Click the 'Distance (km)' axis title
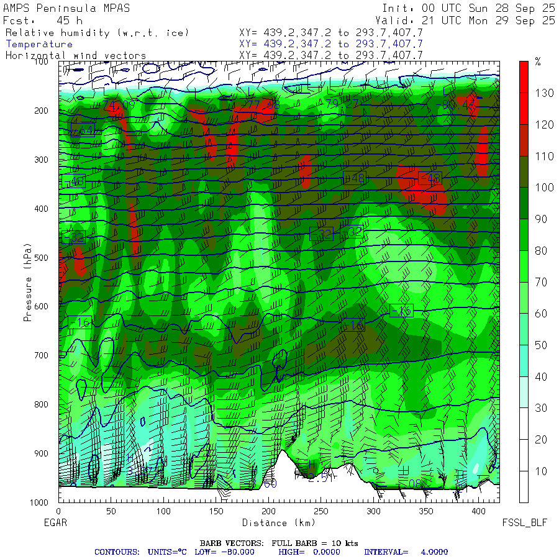This screenshot has height=559, width=559. point(279,522)
